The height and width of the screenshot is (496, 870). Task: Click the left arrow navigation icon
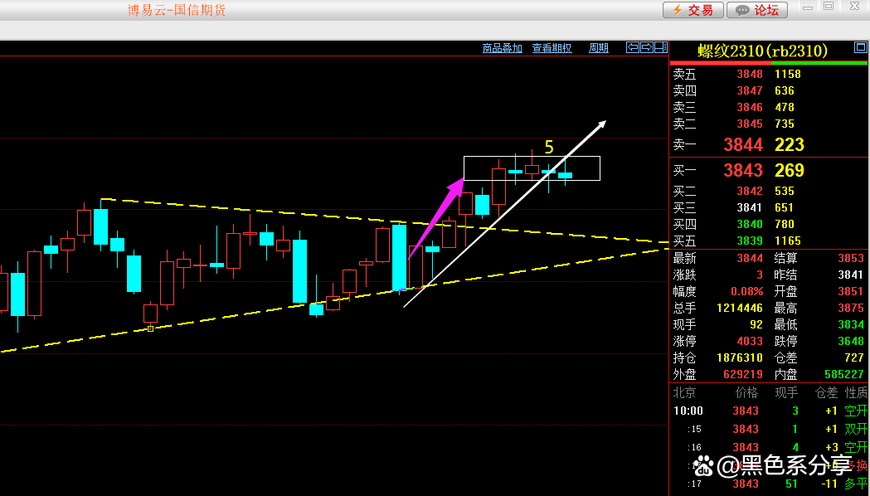click(x=633, y=48)
